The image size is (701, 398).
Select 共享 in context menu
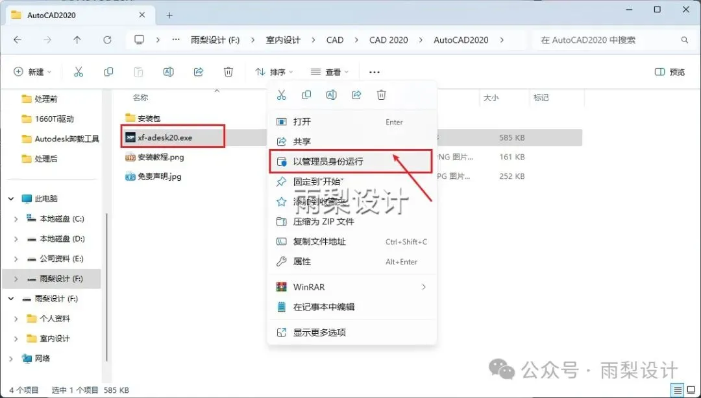[x=351, y=141]
